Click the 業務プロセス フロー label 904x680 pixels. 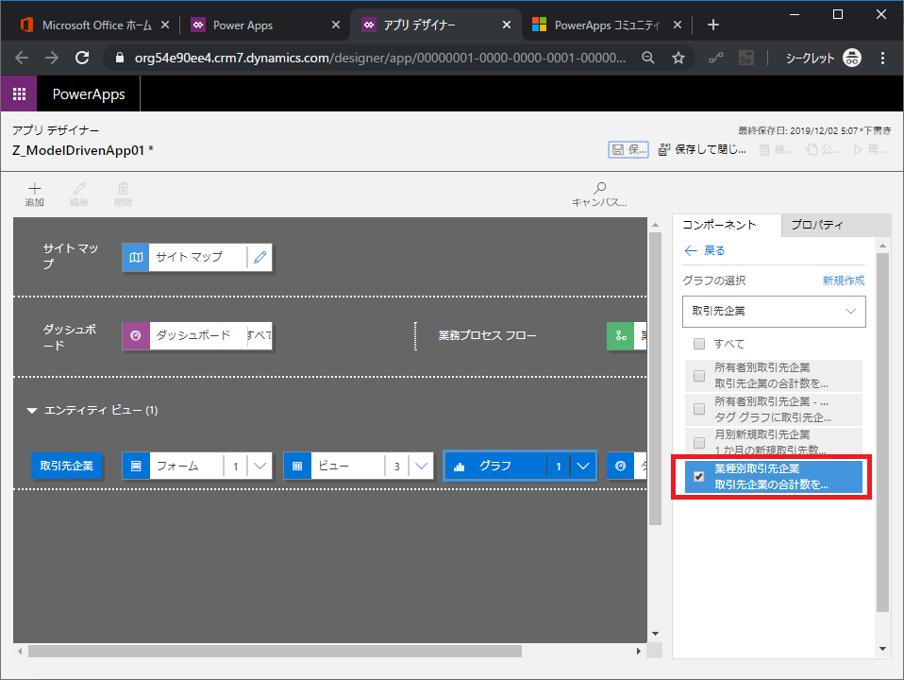(x=487, y=335)
